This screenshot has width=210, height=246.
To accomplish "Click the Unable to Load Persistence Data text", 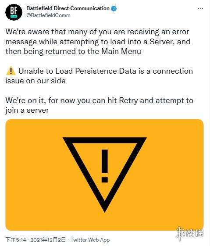I will [x=77, y=71].
